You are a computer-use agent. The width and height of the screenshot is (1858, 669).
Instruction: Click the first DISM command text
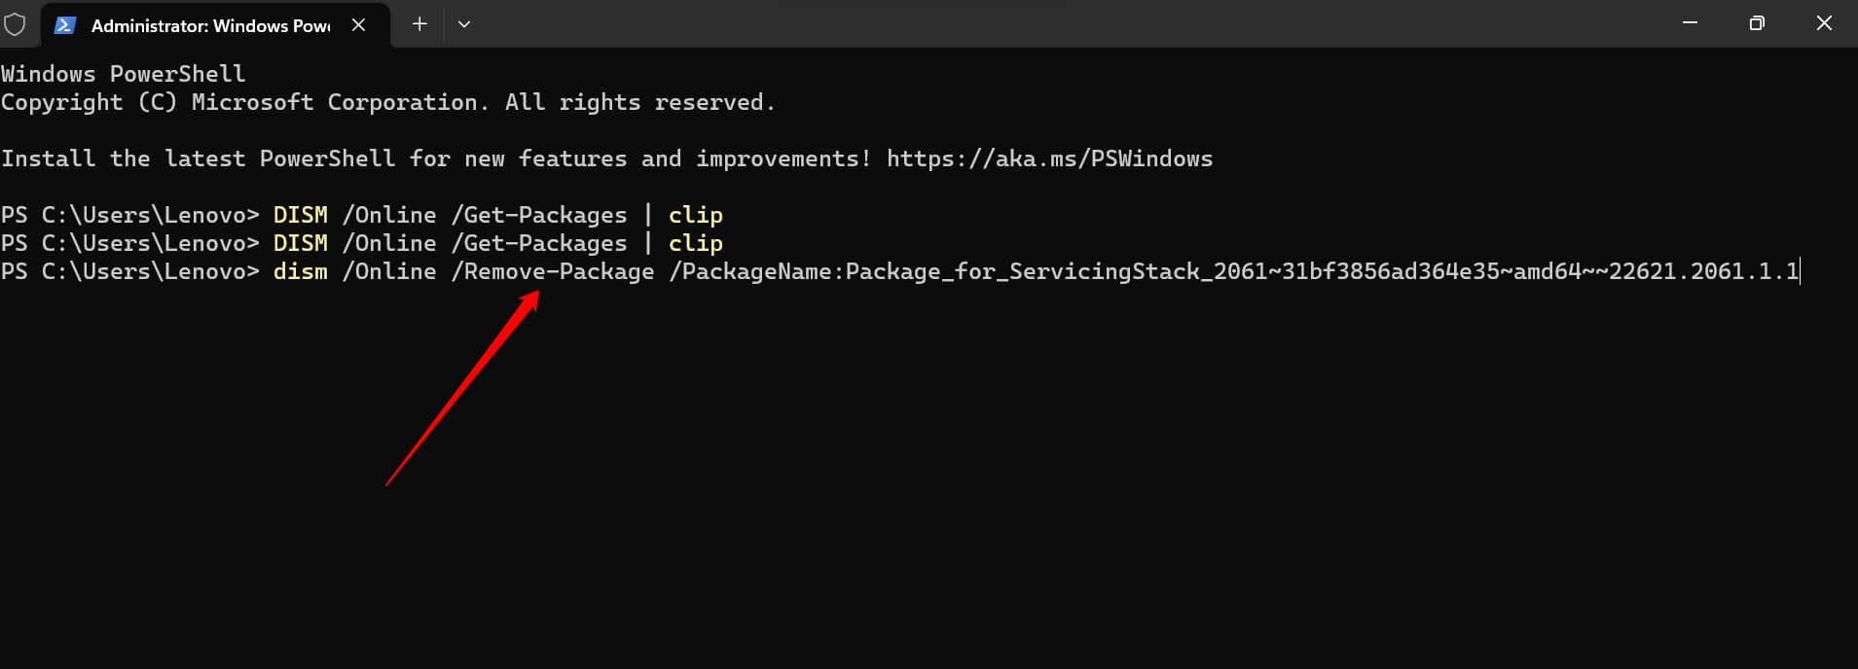300,214
